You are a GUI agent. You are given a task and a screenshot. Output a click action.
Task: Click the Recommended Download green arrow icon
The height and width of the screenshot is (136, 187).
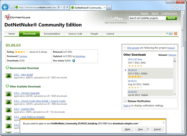point(7,67)
